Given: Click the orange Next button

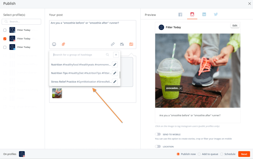Looking at the screenshot, I should 244,154.
